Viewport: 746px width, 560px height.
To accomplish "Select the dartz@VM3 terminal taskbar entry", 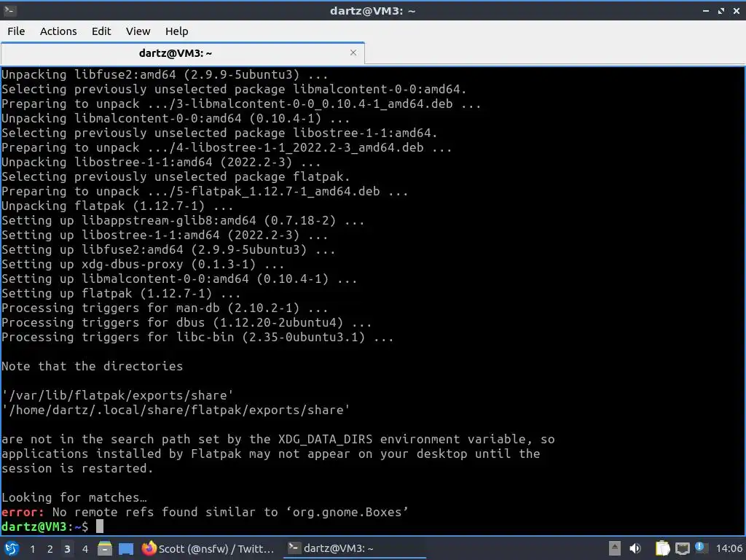I will [355, 548].
